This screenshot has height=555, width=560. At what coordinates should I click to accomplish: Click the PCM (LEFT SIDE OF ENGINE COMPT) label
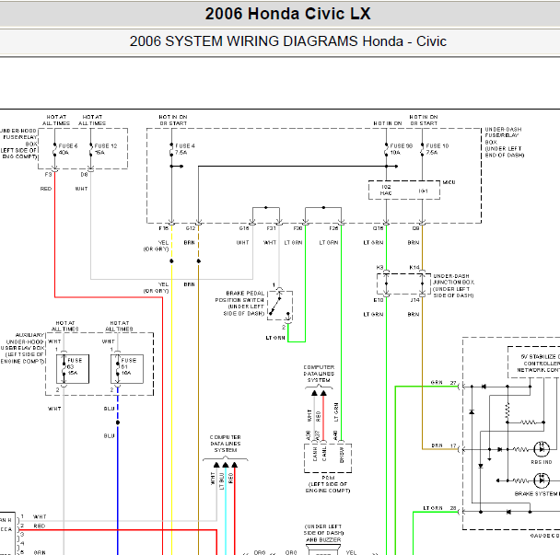[328, 484]
